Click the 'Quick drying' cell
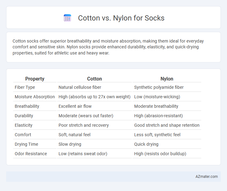 (x=146, y=144)
